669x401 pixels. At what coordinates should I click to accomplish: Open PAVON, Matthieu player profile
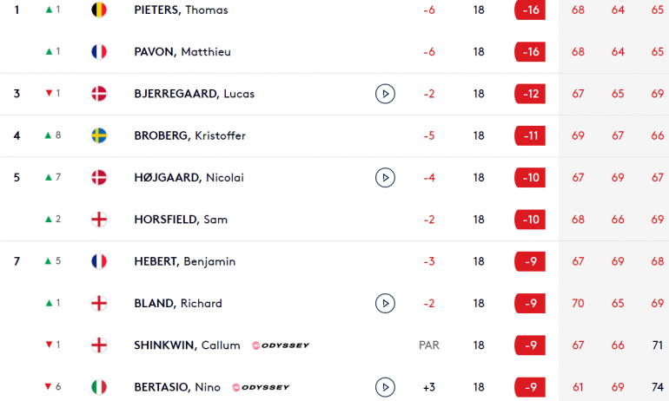point(182,51)
